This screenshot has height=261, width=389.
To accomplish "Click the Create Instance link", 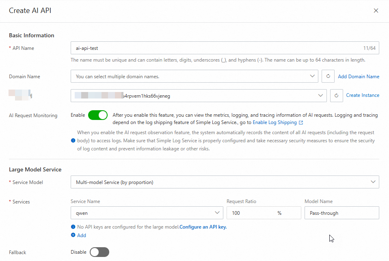I will point(362,95).
